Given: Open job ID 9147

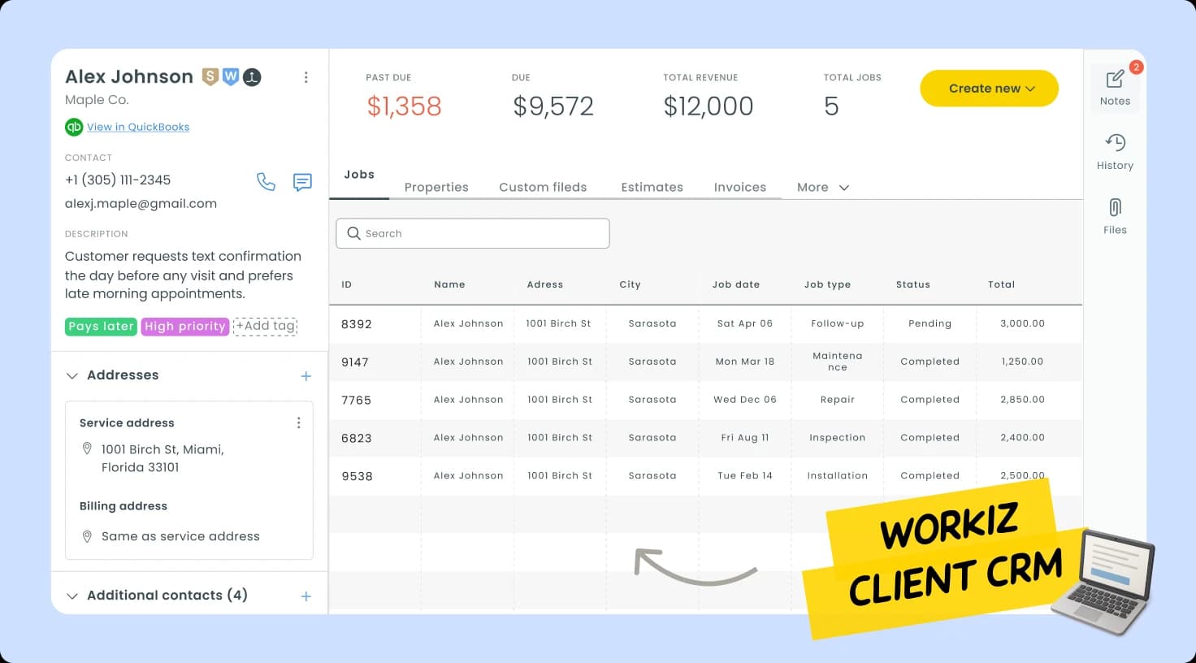Looking at the screenshot, I should point(355,362).
